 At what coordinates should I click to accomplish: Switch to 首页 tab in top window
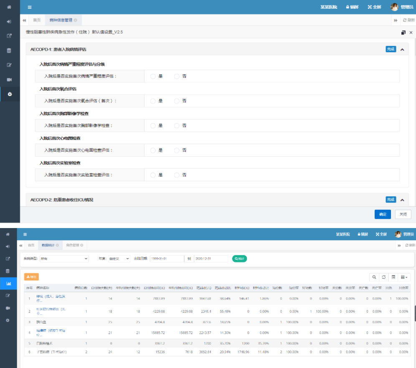click(x=37, y=20)
